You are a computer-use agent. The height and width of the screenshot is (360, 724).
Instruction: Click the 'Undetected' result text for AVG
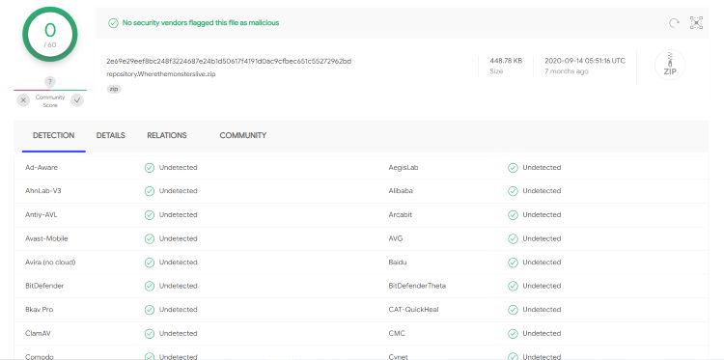(x=542, y=238)
